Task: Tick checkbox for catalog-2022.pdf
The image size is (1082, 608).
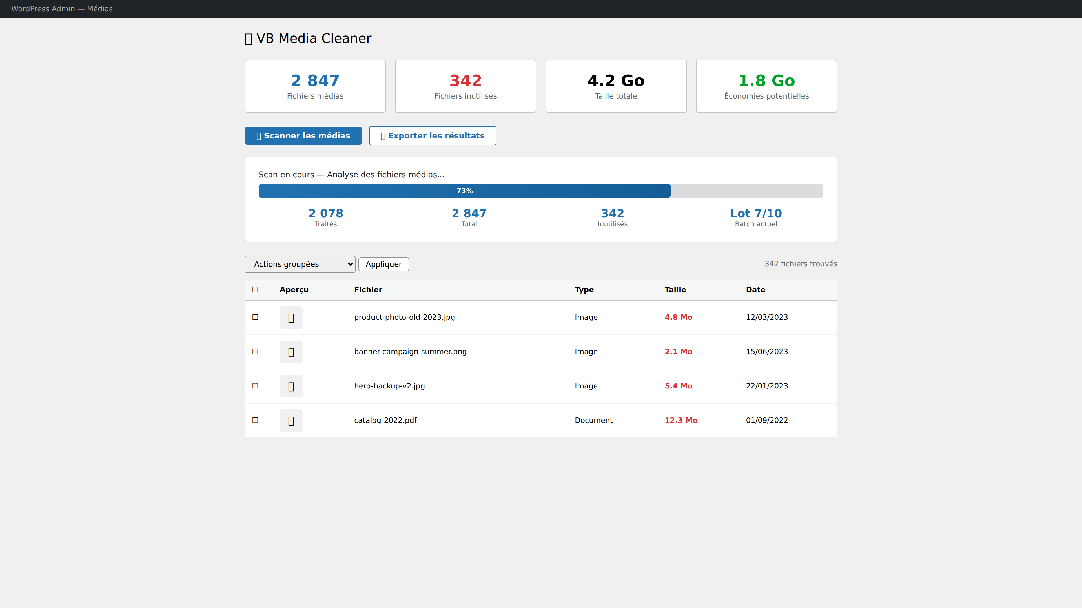Action: pos(255,421)
